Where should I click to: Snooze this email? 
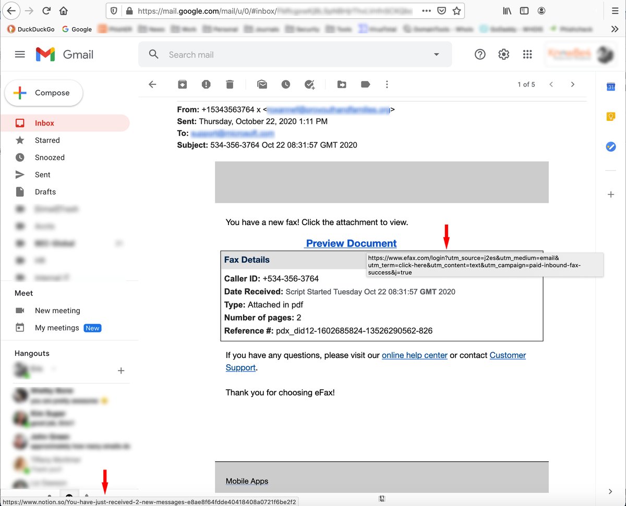286,84
